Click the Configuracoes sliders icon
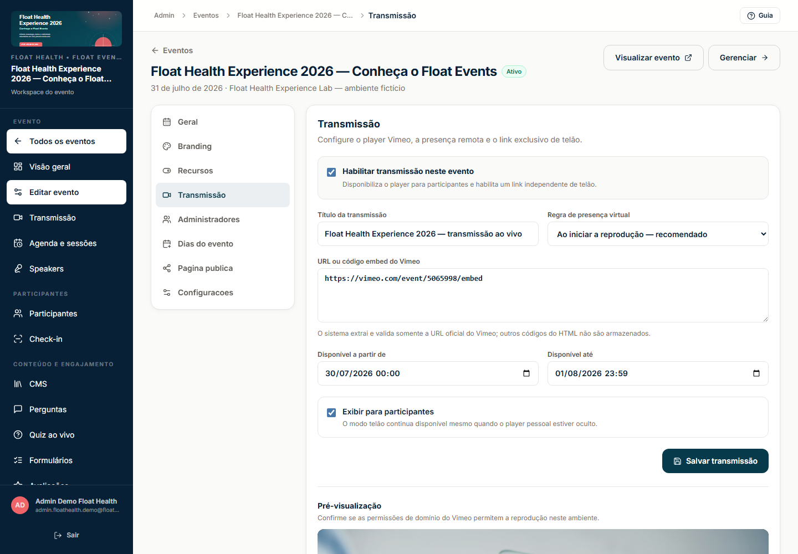The width and height of the screenshot is (798, 554). coord(167,293)
